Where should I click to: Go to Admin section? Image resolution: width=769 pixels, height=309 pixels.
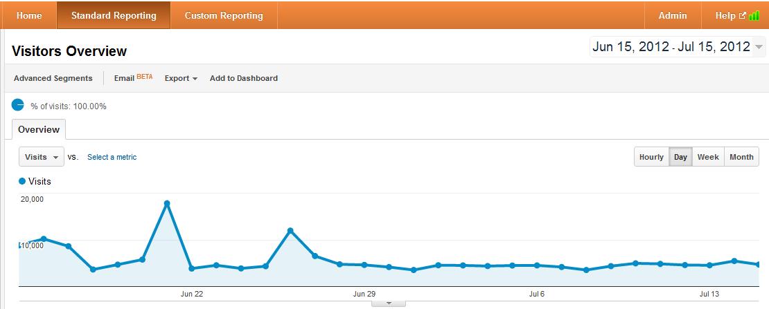[x=673, y=15]
